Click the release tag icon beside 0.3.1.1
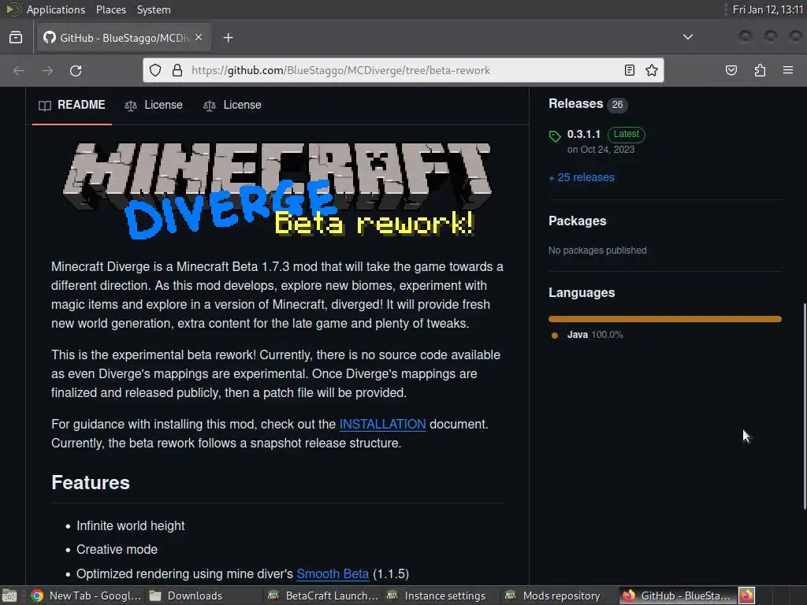The image size is (807, 605). (x=555, y=136)
